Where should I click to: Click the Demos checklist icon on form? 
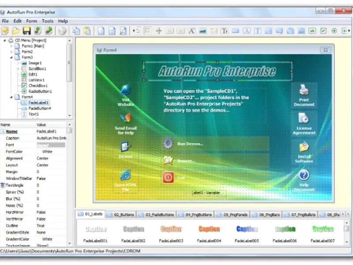click(x=125, y=147)
